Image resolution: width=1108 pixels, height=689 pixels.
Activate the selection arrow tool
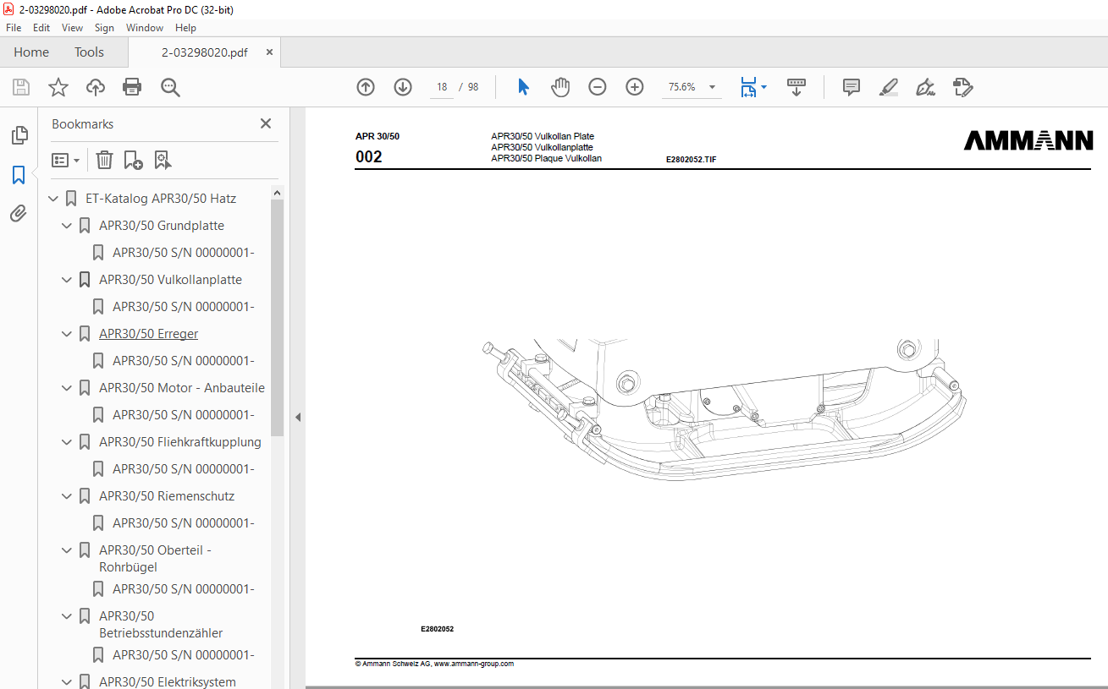click(523, 87)
